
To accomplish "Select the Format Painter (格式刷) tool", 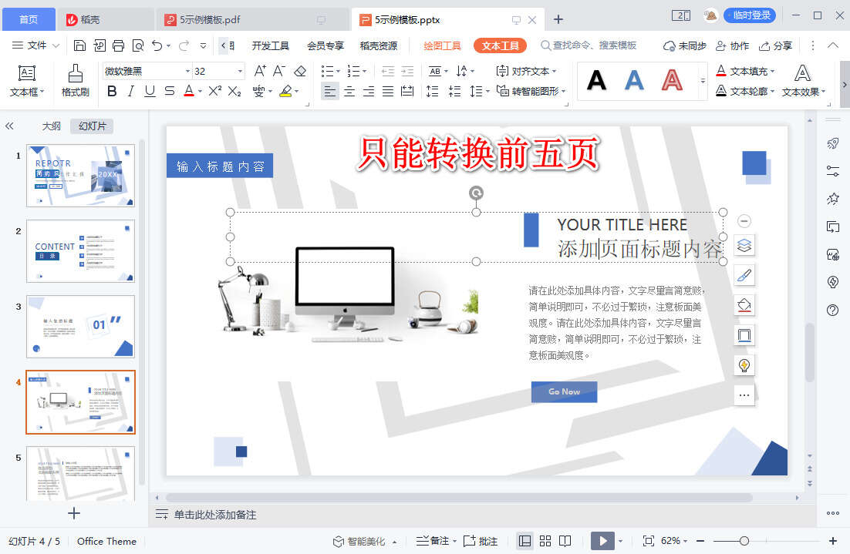I will pyautogui.click(x=76, y=81).
